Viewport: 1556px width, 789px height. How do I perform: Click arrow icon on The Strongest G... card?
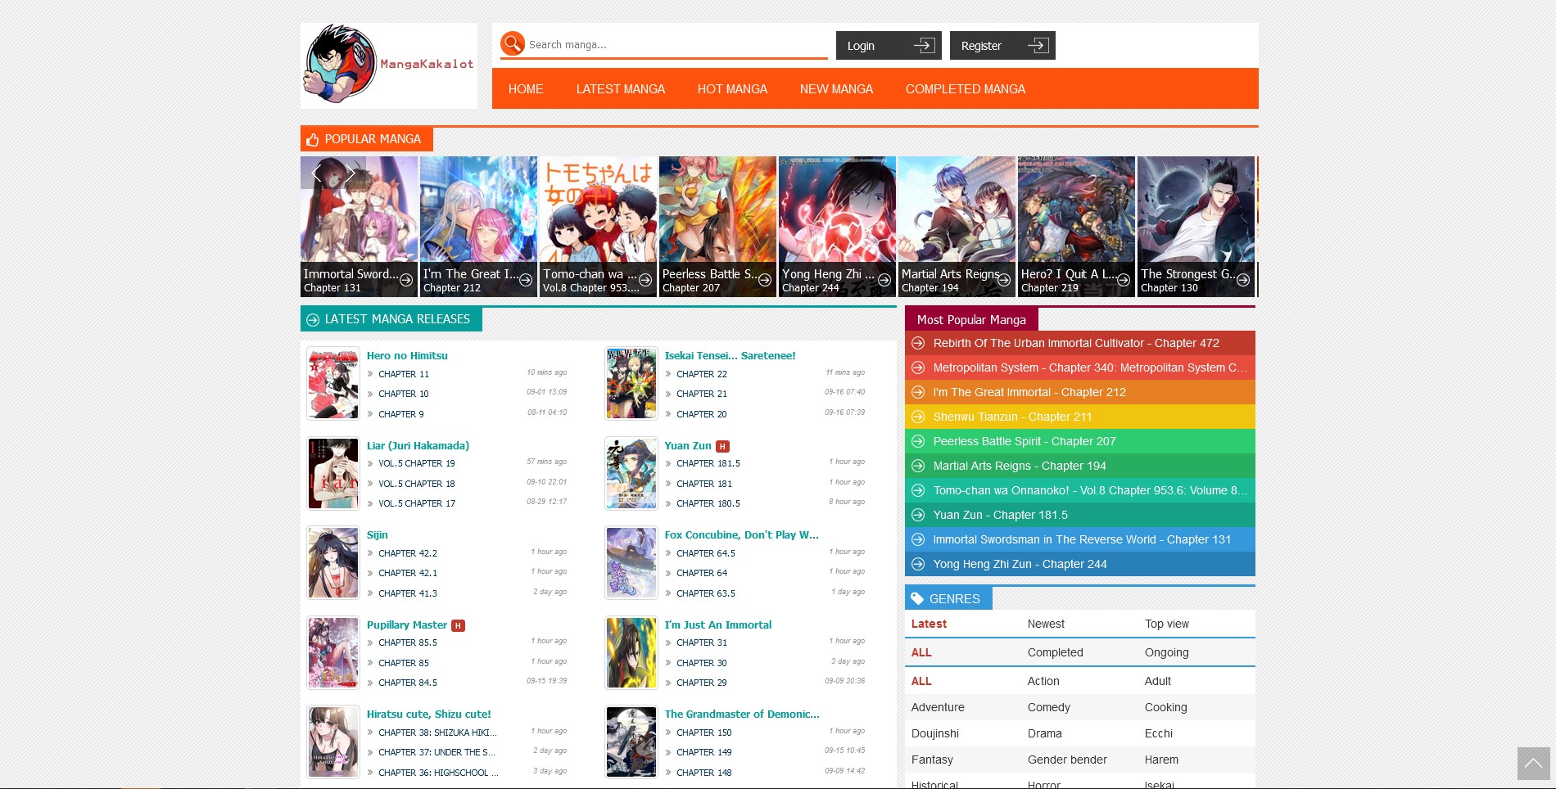pyautogui.click(x=1243, y=280)
